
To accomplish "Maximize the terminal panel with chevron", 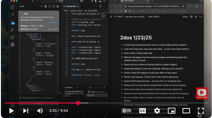I will [x=100, y=87].
